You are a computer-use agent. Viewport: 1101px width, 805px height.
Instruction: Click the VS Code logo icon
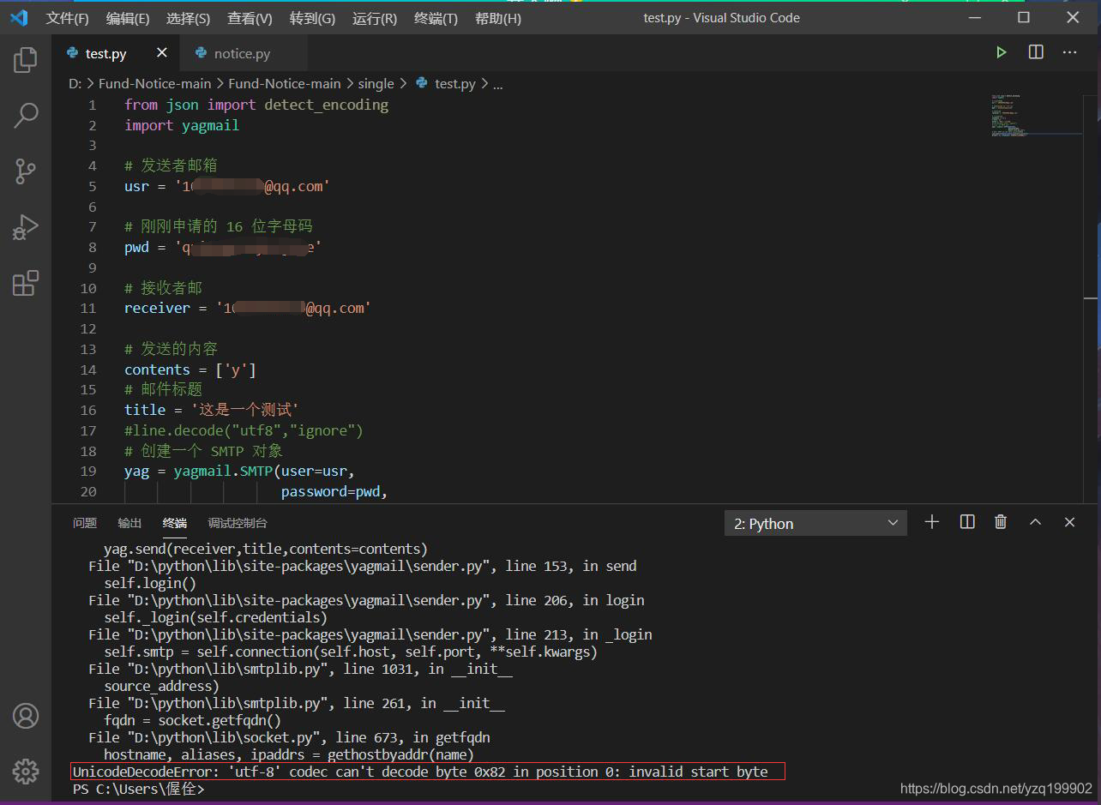point(19,18)
